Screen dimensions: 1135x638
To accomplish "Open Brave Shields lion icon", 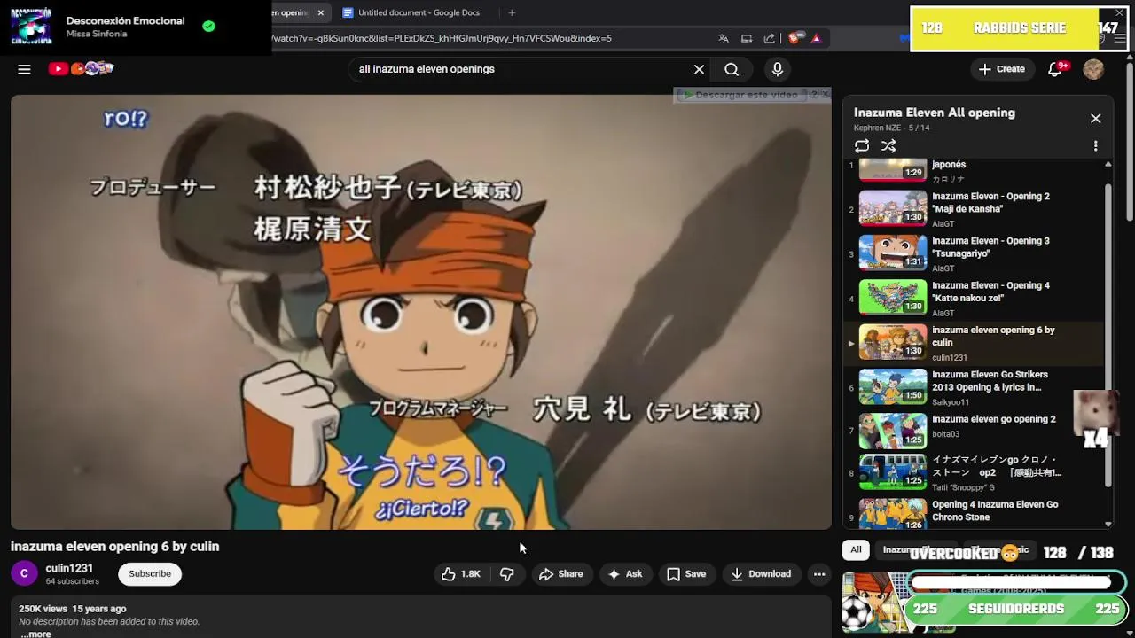I will (x=794, y=38).
